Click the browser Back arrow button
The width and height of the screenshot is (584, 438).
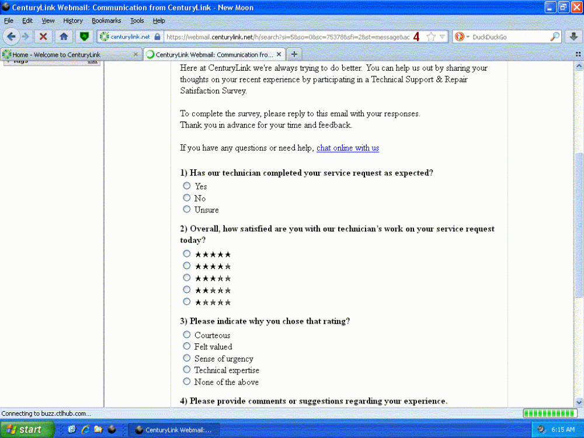[x=12, y=36]
